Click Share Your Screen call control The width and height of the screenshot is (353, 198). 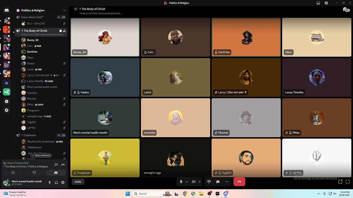pos(209,182)
